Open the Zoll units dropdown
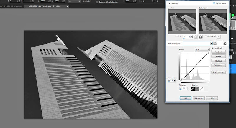Screen dimensions: 236x128 point(74,1)
